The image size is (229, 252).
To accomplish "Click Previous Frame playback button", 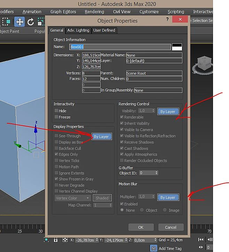I will tap(210, 239).
